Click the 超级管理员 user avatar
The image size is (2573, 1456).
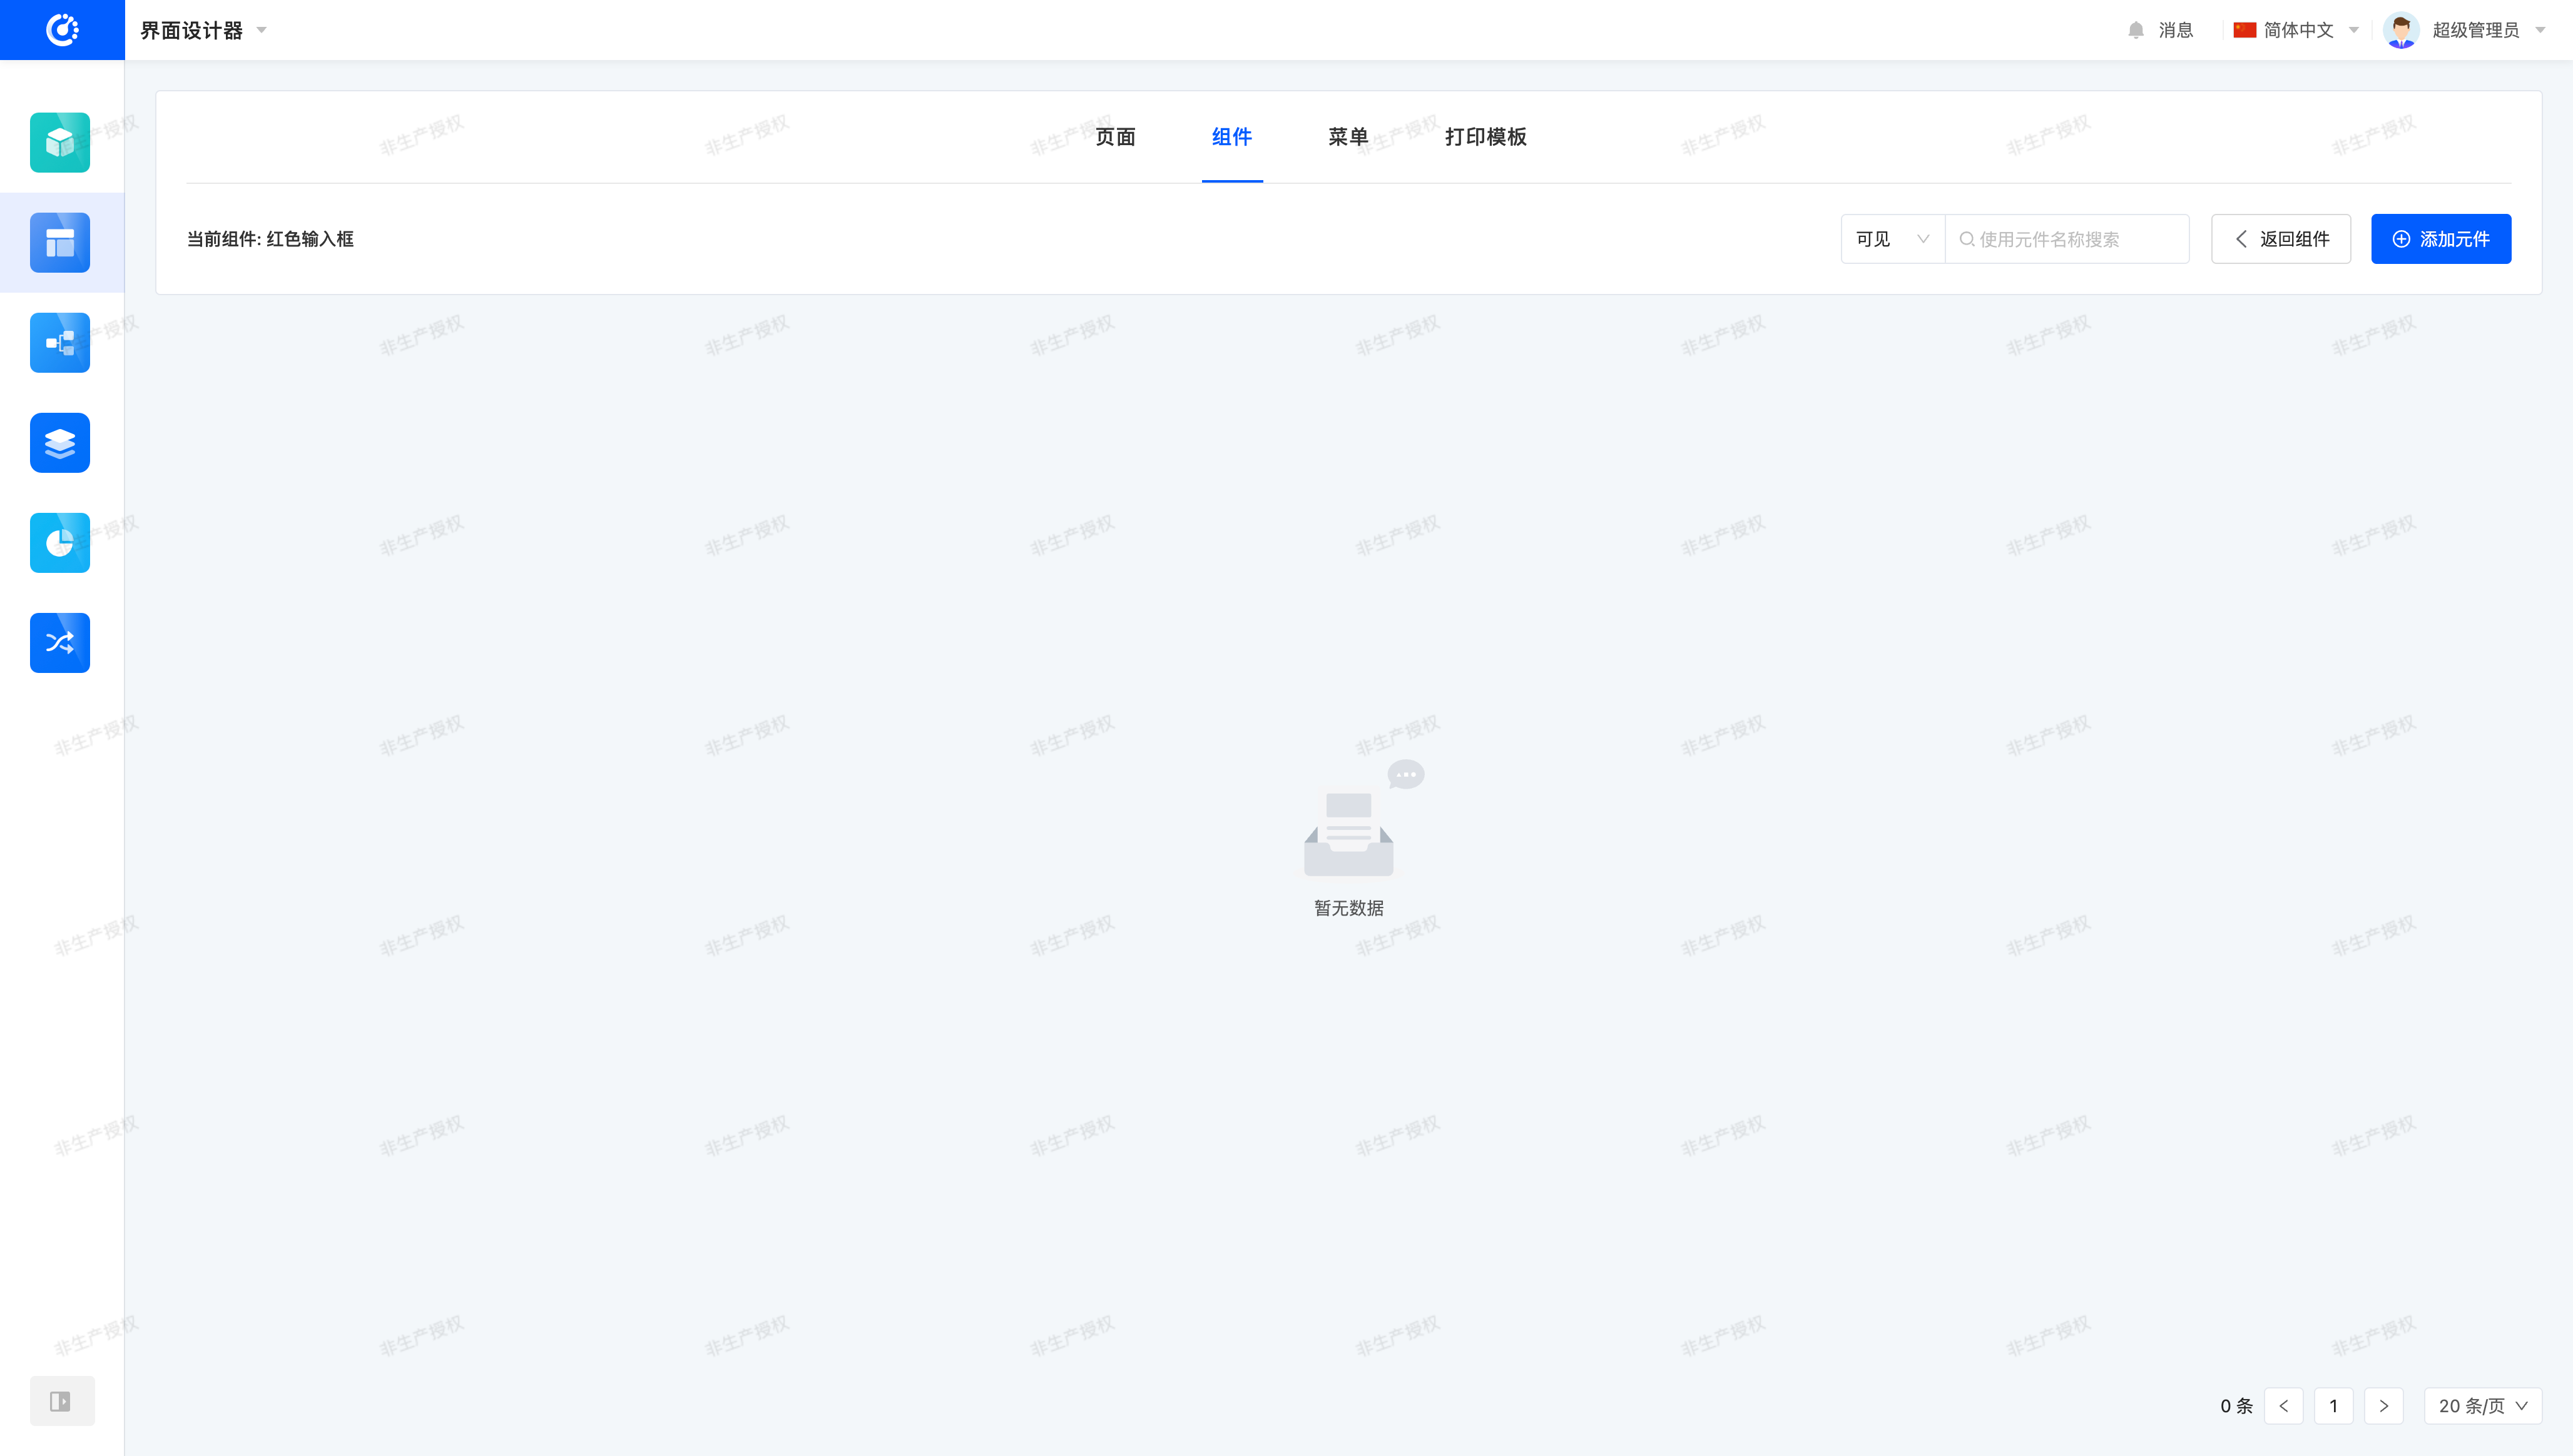point(2401,30)
